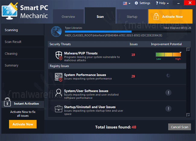Open Scan Result in the sidebar
Viewport: 196px width, 141px height.
(23, 42)
